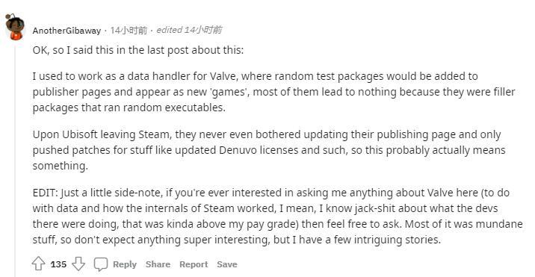This screenshot has width=535, height=277.
Task: Click the 135 vote score
Action: click(59, 264)
